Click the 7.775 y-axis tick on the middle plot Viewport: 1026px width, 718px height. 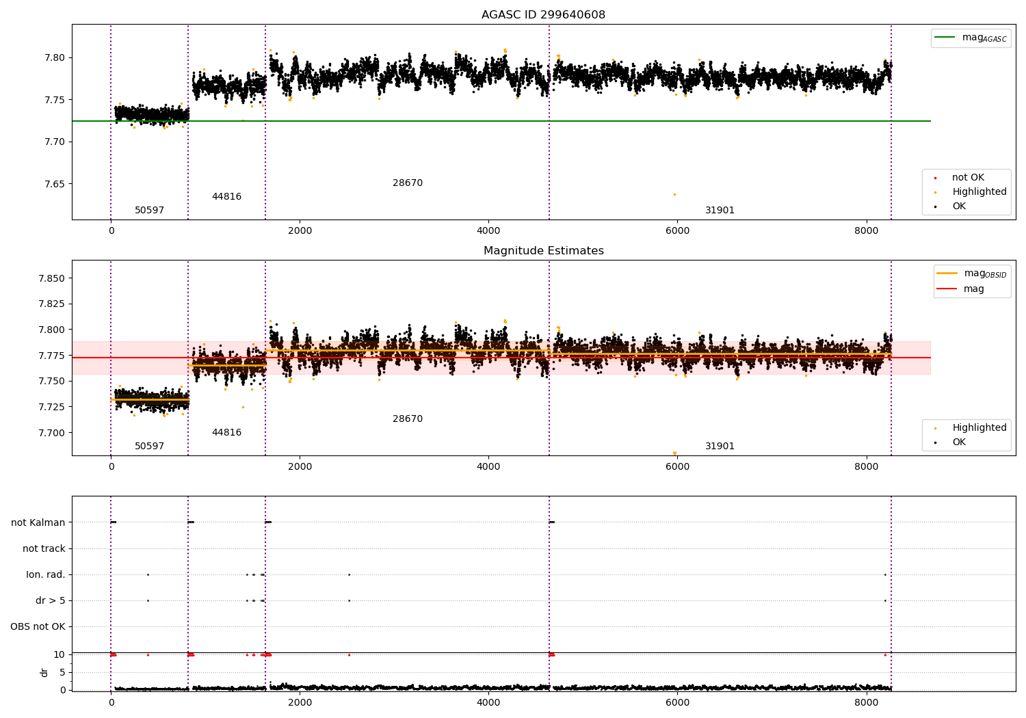[x=51, y=356]
